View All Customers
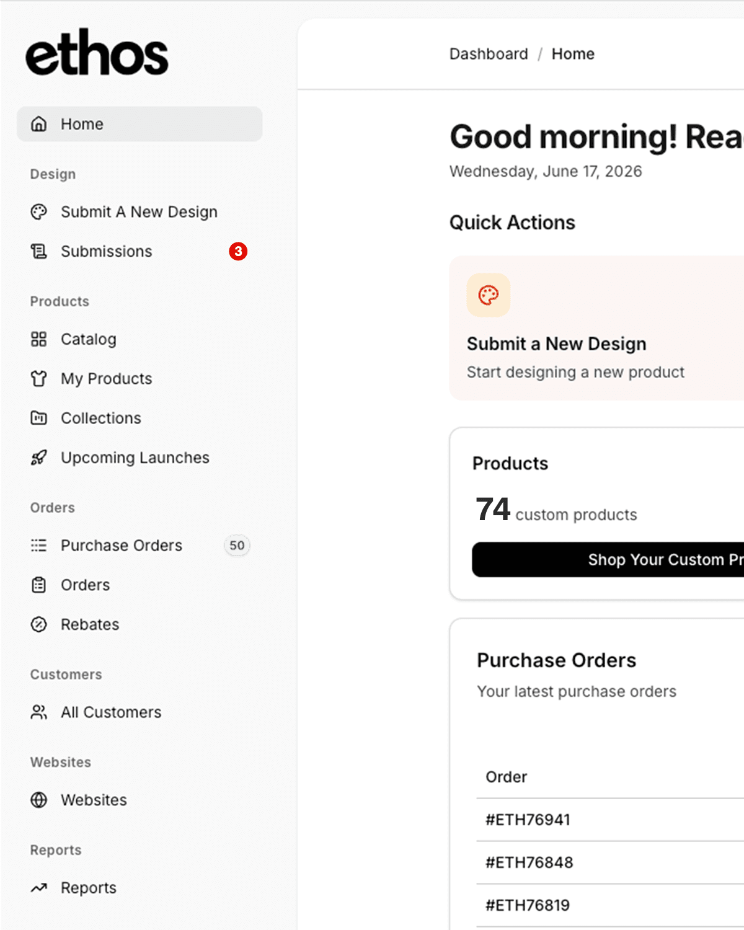Screen dimensions: 744x930 pyautogui.click(x=139, y=712)
